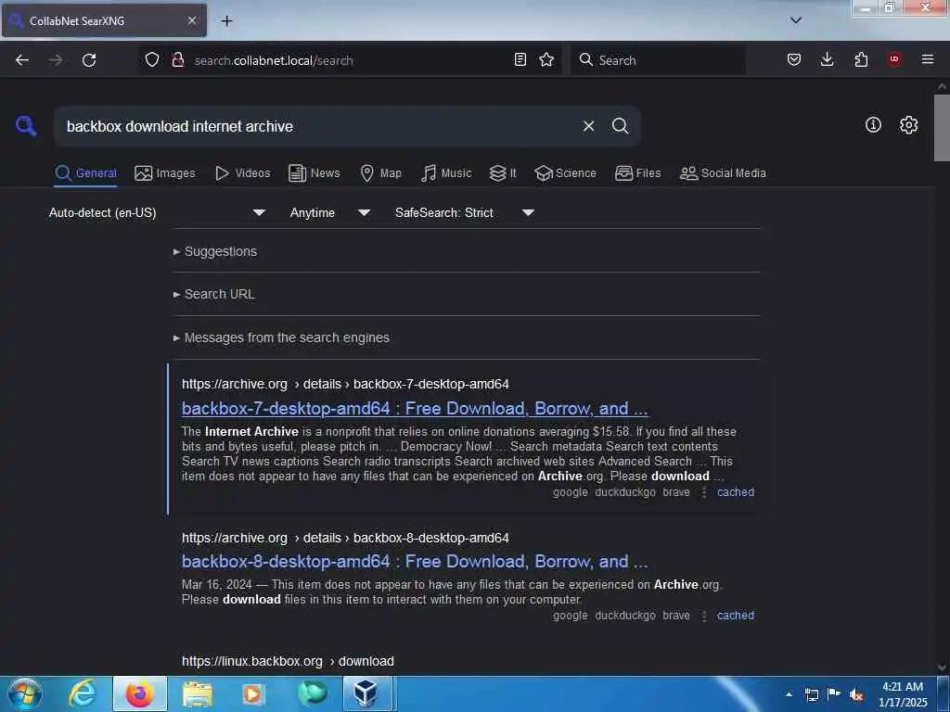Switch to the Files category tab
950x712 pixels.
pos(637,173)
